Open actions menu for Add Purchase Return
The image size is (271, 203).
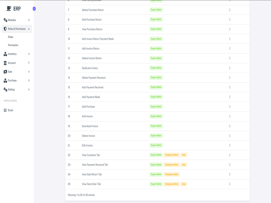[x=230, y=19]
